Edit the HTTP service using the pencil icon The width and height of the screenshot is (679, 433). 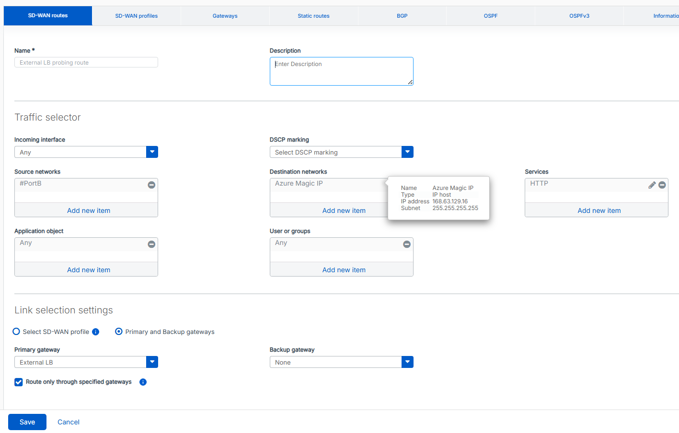tap(652, 185)
